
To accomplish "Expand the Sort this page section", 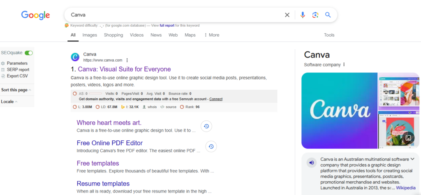I will click(x=16, y=90).
